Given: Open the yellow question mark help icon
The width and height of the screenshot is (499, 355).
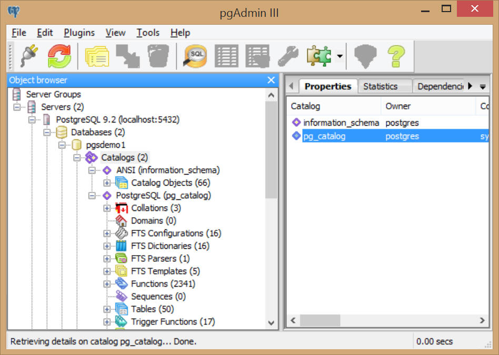Looking at the screenshot, I should (x=396, y=56).
